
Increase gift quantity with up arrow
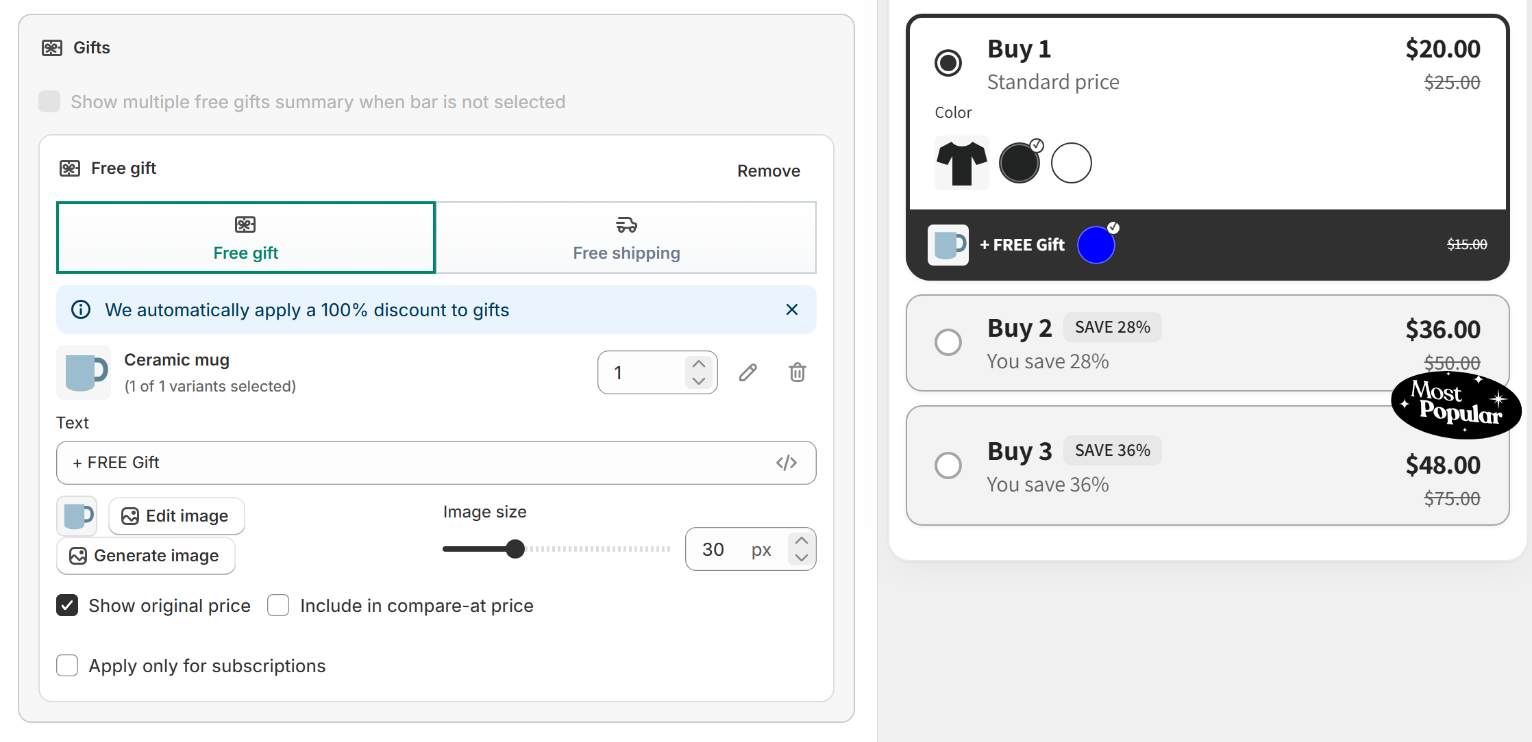pos(699,363)
